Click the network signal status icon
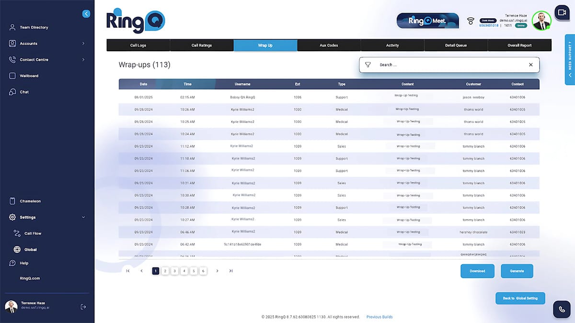The height and width of the screenshot is (323, 575). click(x=471, y=21)
